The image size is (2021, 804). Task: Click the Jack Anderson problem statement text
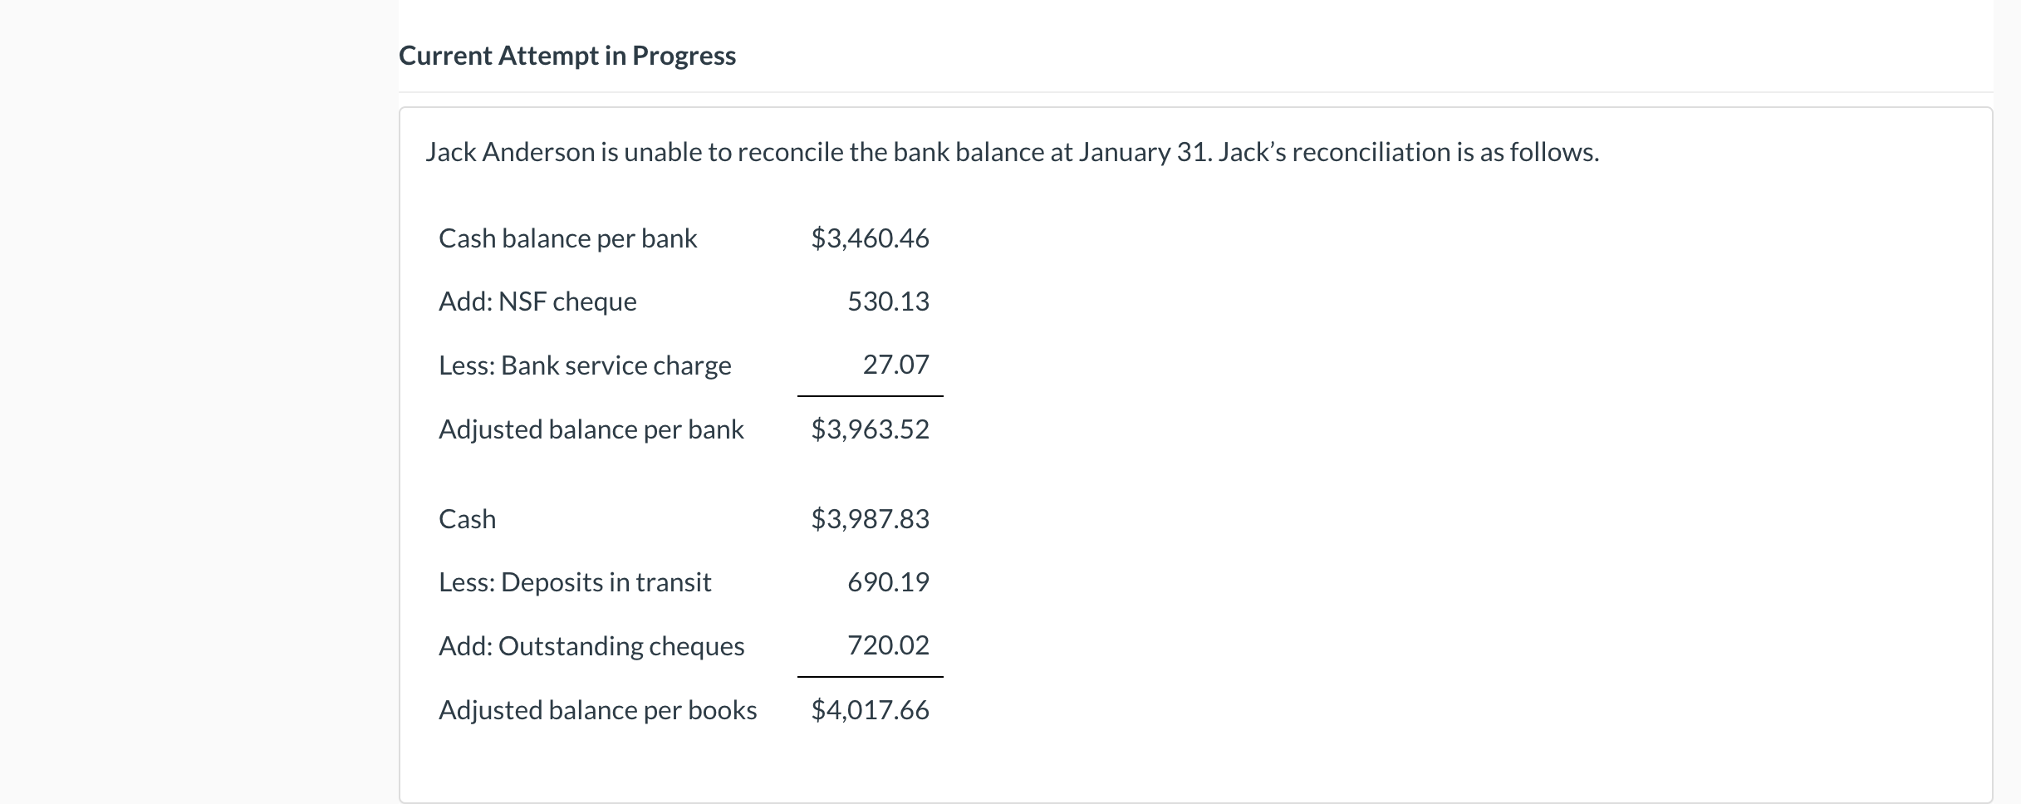[x=1012, y=152]
